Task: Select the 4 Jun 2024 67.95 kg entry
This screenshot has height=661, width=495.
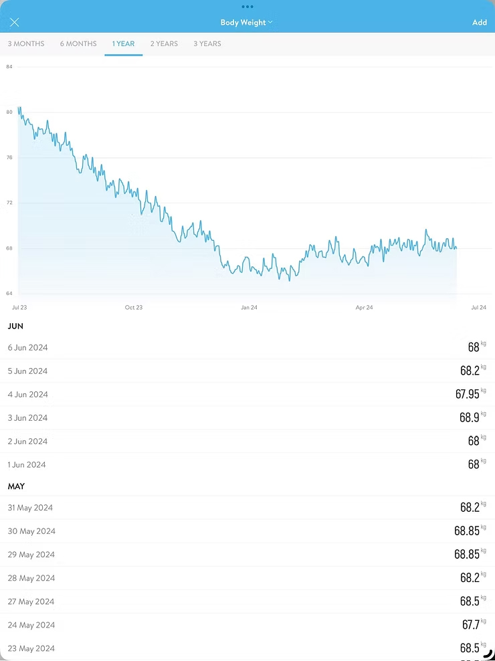Action: click(248, 395)
